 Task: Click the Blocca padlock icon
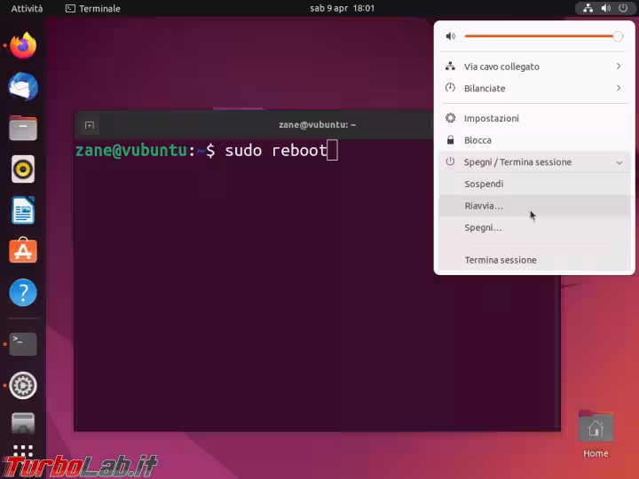450,140
